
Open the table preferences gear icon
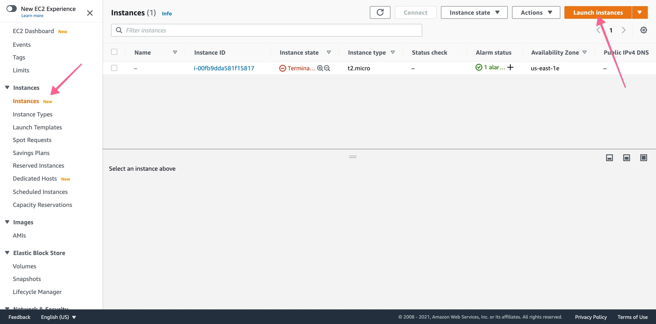click(x=643, y=30)
